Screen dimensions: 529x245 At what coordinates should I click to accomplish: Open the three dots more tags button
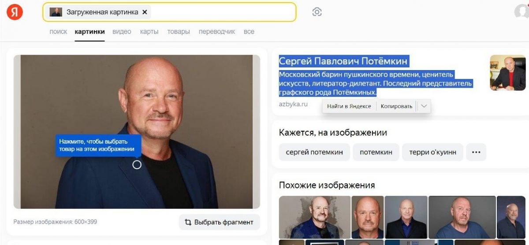click(476, 152)
